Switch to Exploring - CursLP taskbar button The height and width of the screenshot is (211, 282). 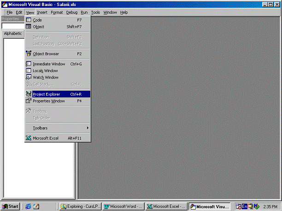80,206
